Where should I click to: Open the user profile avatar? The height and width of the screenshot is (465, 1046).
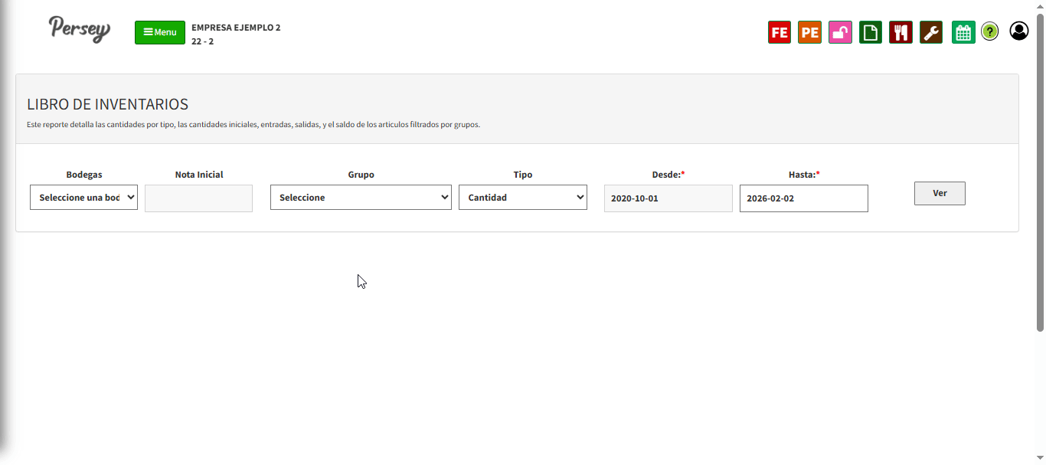(x=1019, y=31)
